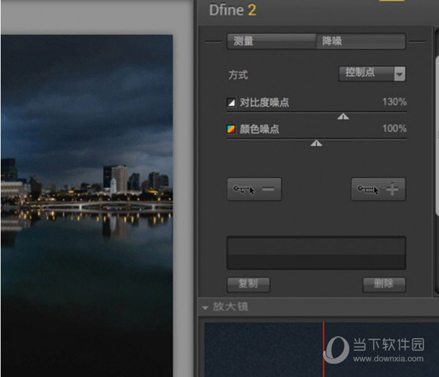Click the panel vertical scrollbar
The width and height of the screenshot is (439, 377).
tap(437, 136)
